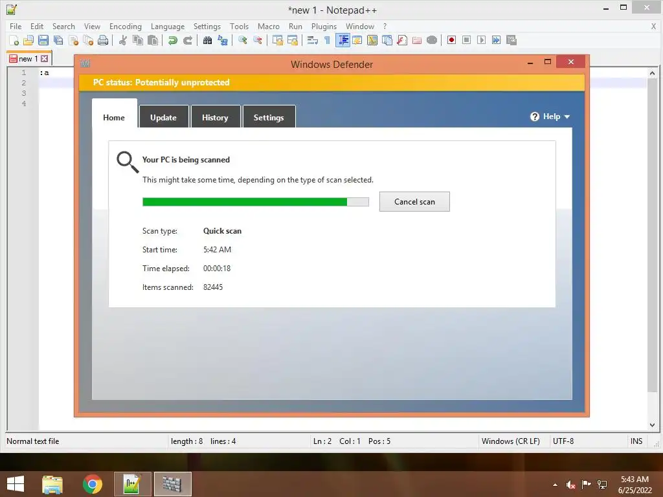Click the Windows Defender title bar icon
This screenshot has height=497, width=663.
point(85,63)
